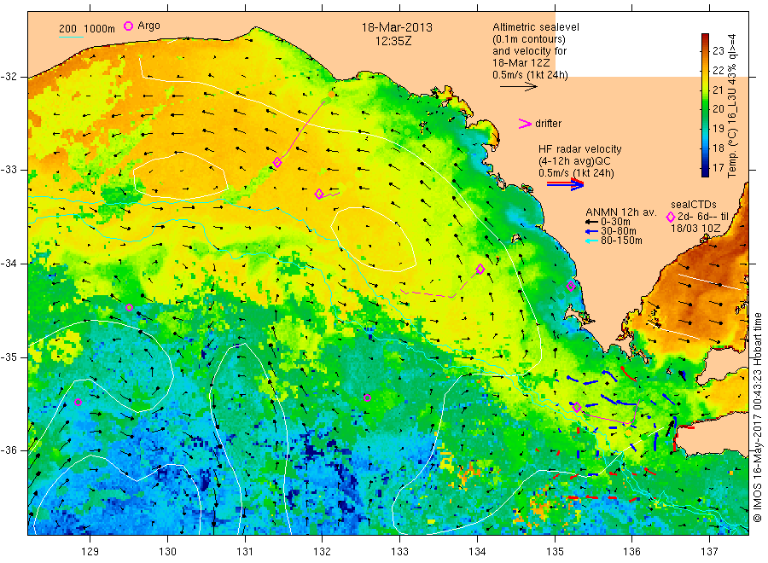Click the seal CTD diamond near 134E 34S
The height and width of the screenshot is (563, 768).
click(480, 269)
